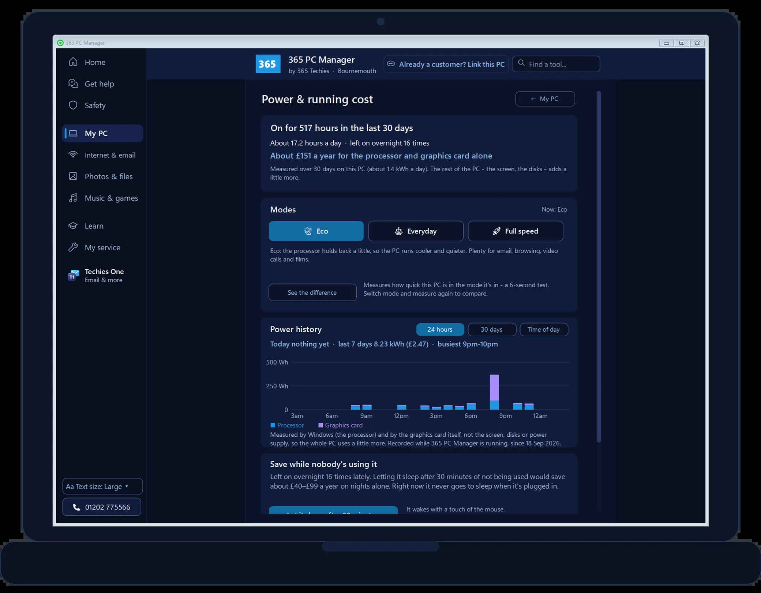Click the Now: Eco status text
The height and width of the screenshot is (593, 761).
(554, 209)
